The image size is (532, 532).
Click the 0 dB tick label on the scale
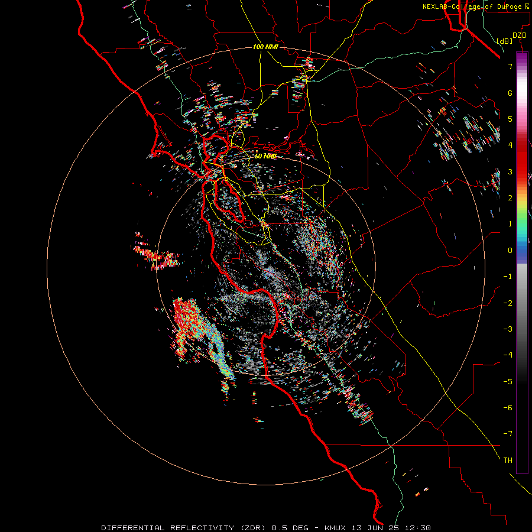(x=510, y=251)
